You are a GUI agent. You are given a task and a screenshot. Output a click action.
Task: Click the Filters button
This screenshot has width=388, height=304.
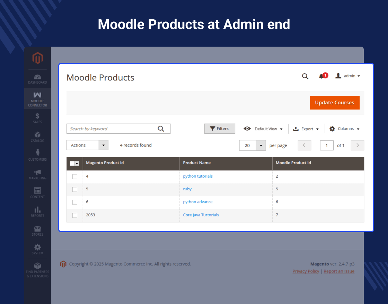220,129
